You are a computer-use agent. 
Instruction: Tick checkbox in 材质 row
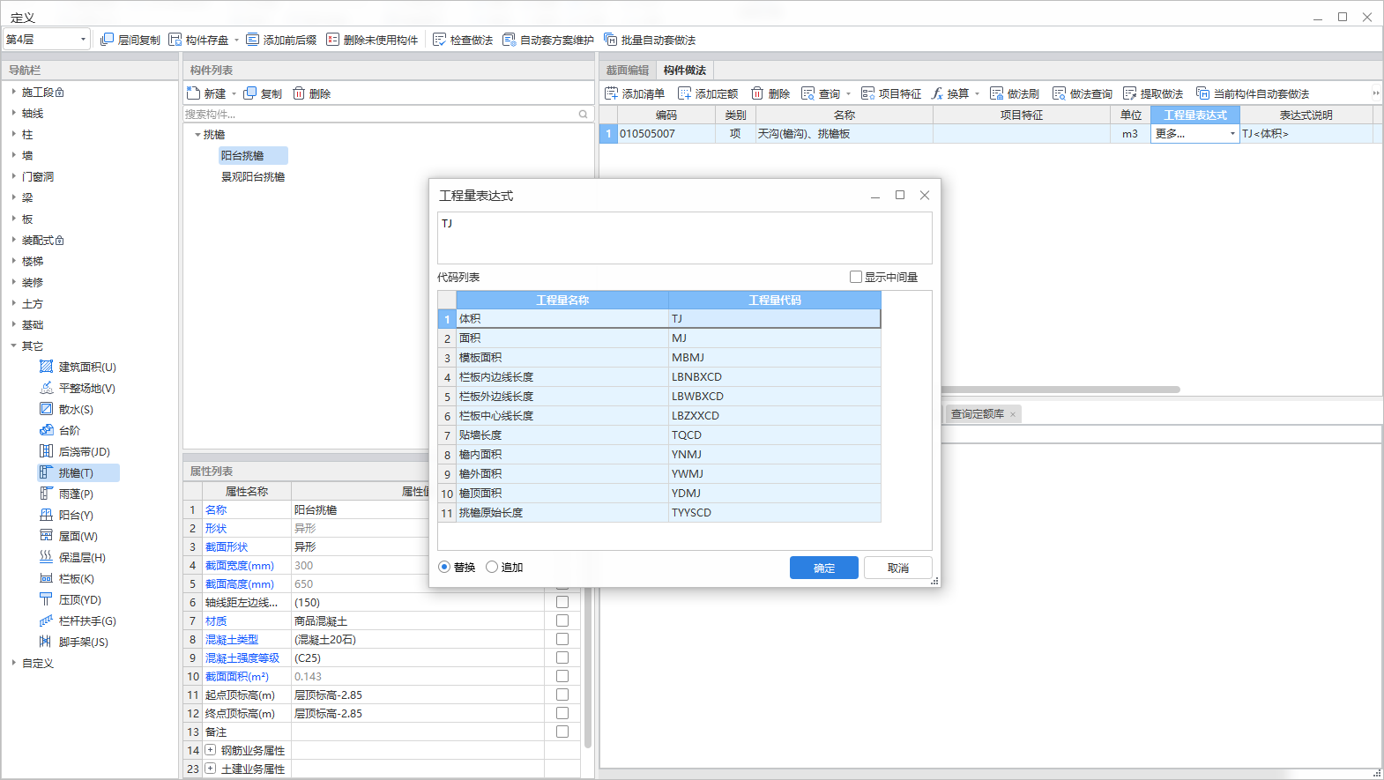pyautogui.click(x=562, y=620)
